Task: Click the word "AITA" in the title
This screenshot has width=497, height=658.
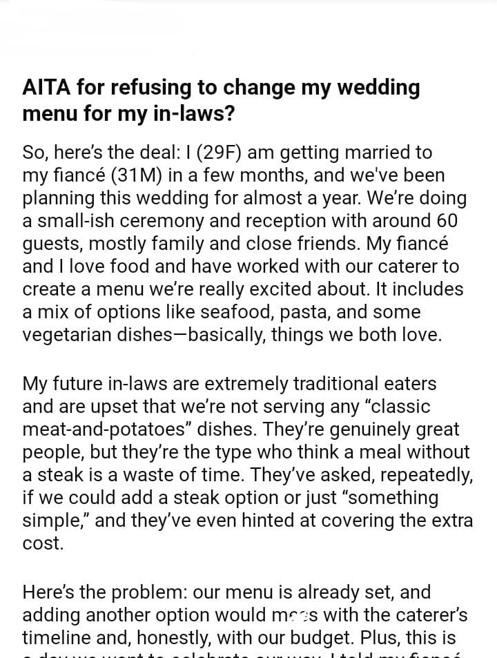Action: [48, 88]
